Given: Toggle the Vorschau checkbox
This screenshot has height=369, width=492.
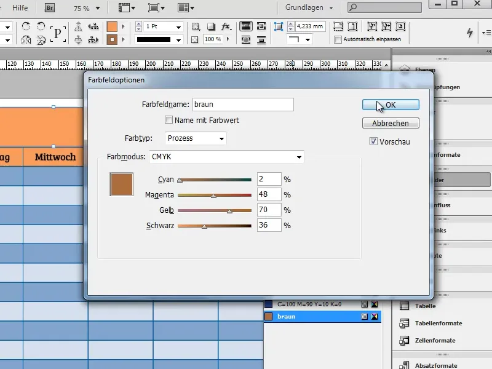Looking at the screenshot, I should (x=373, y=141).
